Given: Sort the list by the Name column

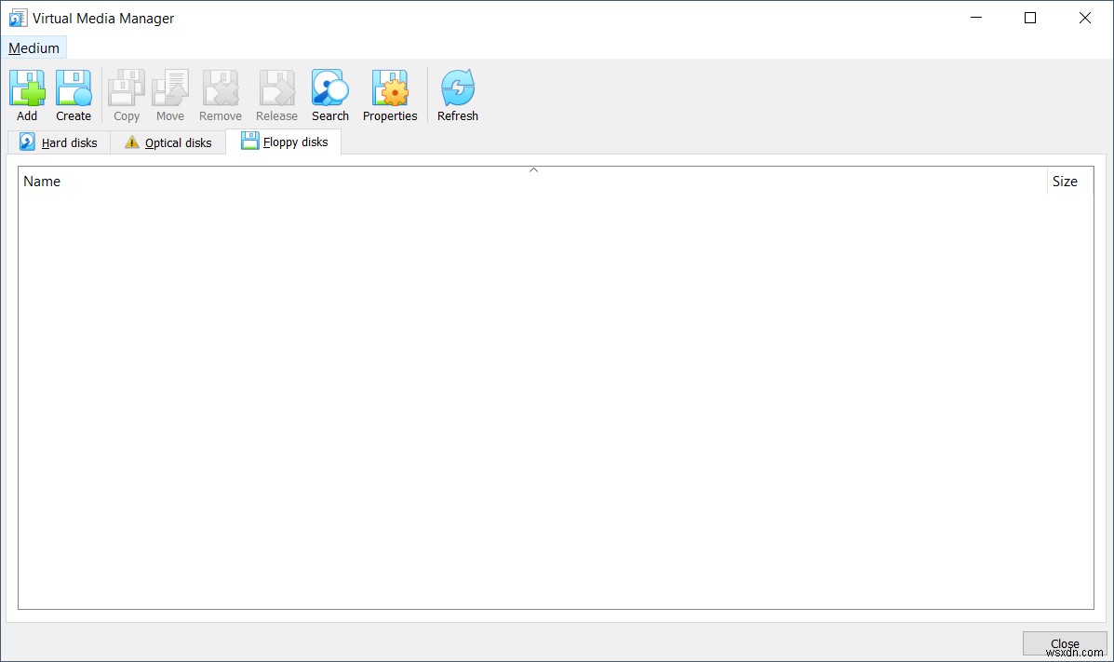Looking at the screenshot, I should coord(41,181).
